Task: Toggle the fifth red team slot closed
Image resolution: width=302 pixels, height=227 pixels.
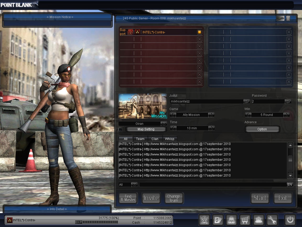Action: [x=199, y=60]
